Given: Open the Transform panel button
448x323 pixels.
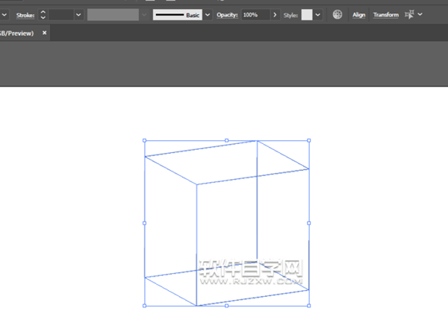Looking at the screenshot, I should point(385,14).
